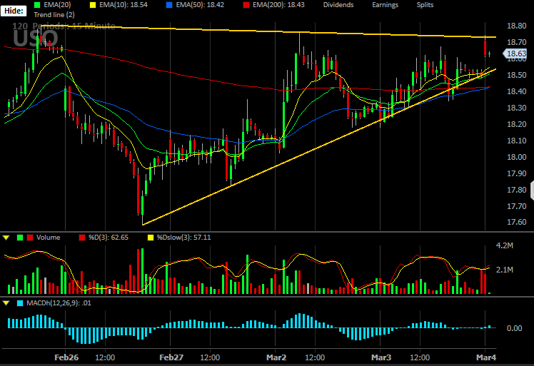Image resolution: width=534 pixels, height=366 pixels.
Task: Hide the Dividends overlay
Action: click(x=338, y=5)
